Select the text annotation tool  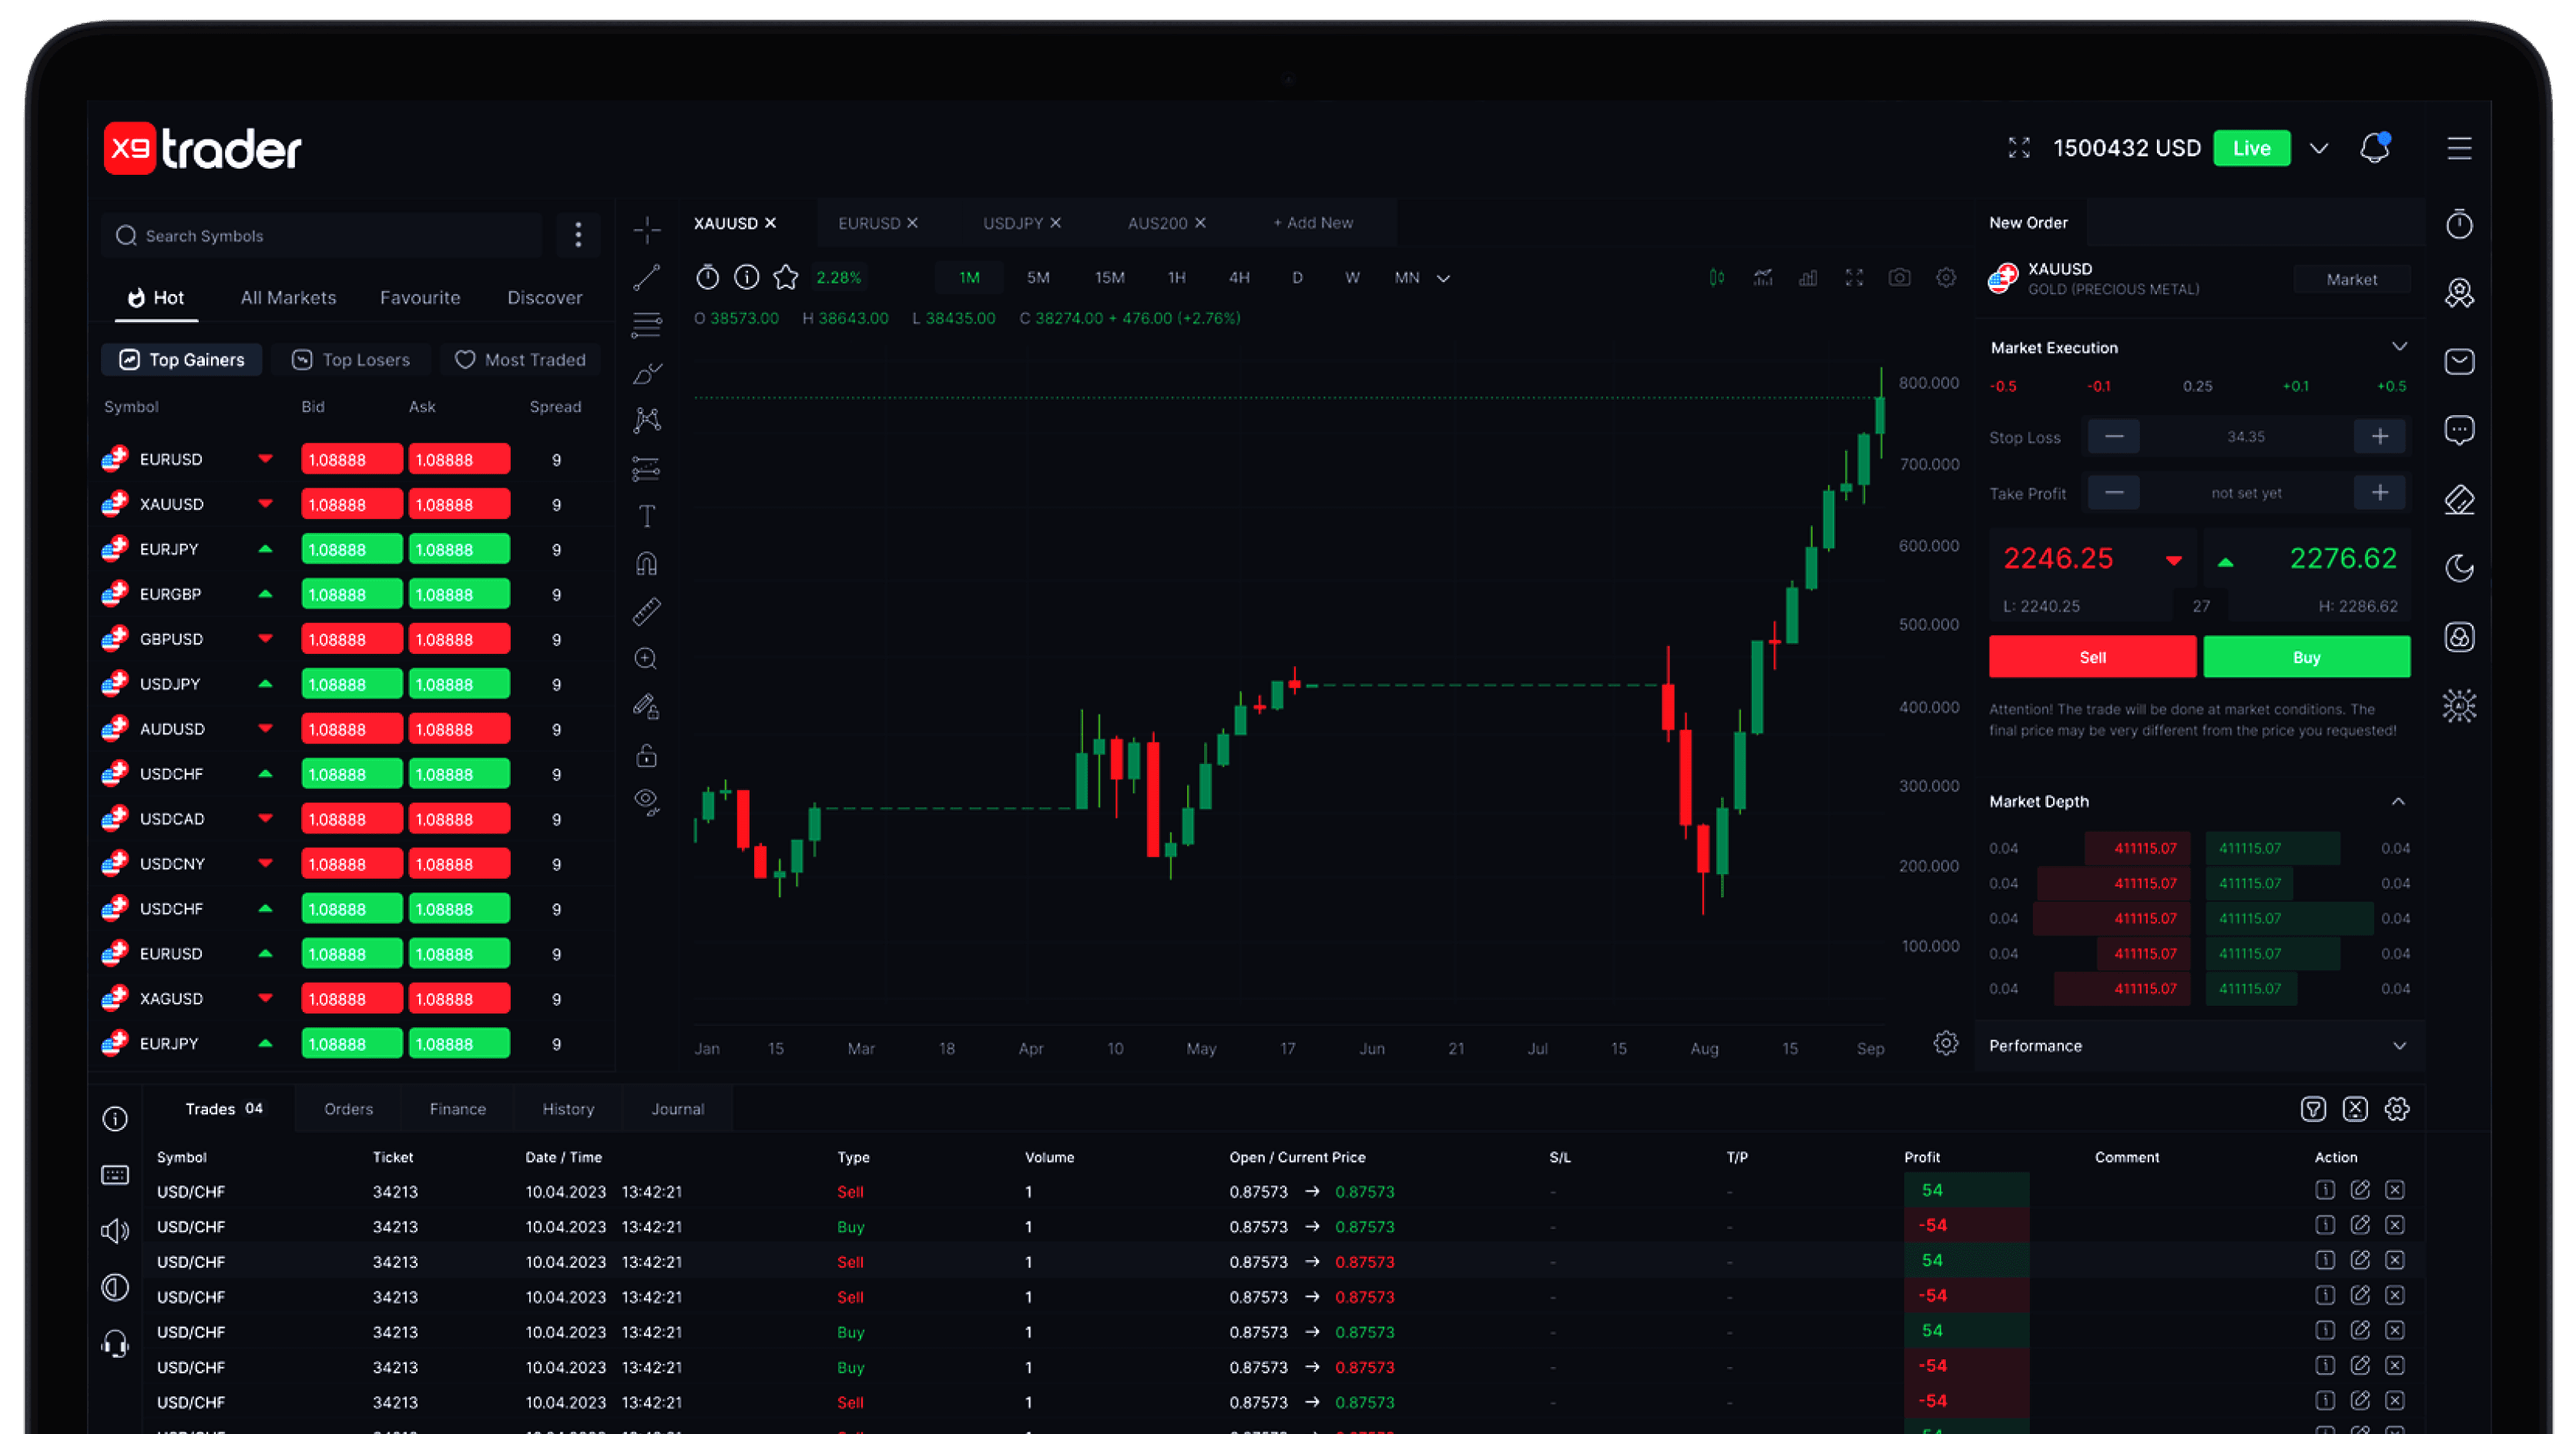pyautogui.click(x=647, y=516)
